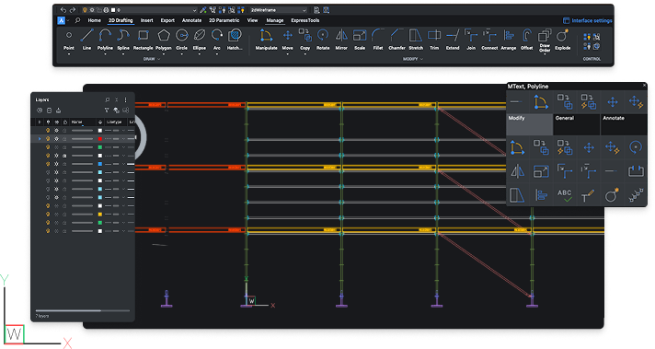Toggle freeze sun on yellow layer row

56,214
